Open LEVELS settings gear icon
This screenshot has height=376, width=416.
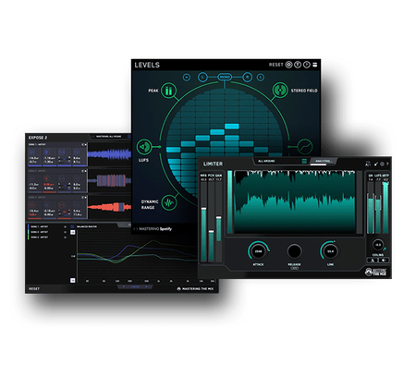(288, 65)
